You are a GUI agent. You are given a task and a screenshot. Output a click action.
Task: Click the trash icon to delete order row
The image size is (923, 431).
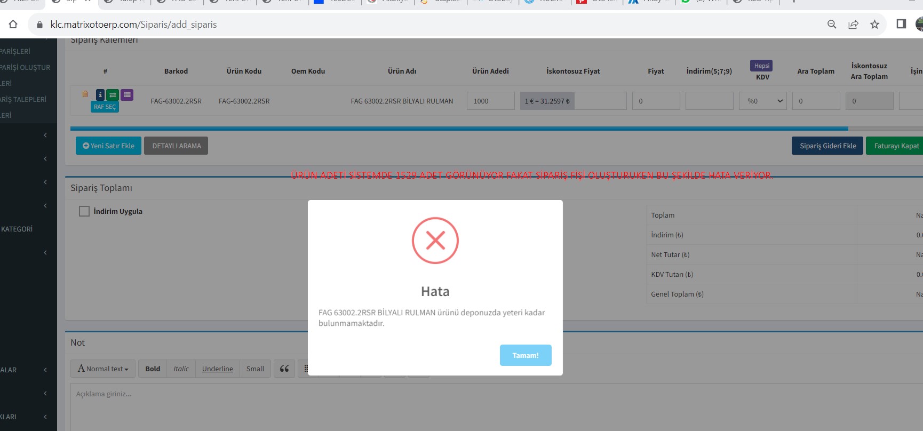(x=85, y=94)
